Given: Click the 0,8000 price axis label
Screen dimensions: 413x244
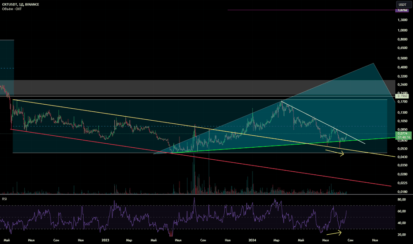Looking at the screenshot, I should coord(402,39).
